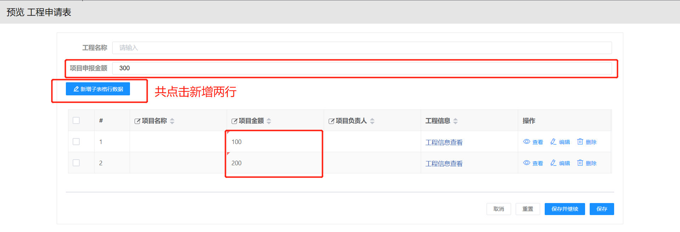
Task: Toggle the select-all checkbox in table header
Action: [x=76, y=120]
